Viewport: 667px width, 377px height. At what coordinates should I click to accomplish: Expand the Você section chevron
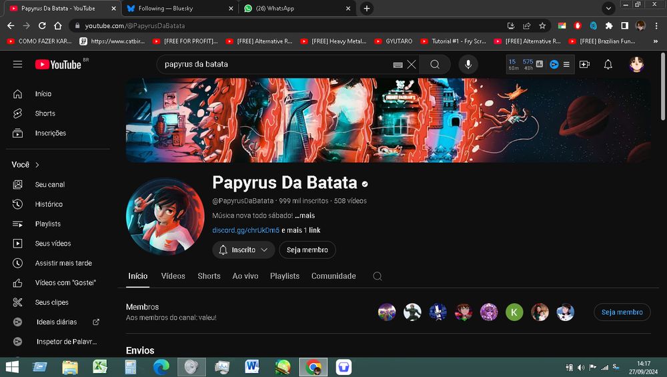[x=37, y=165]
